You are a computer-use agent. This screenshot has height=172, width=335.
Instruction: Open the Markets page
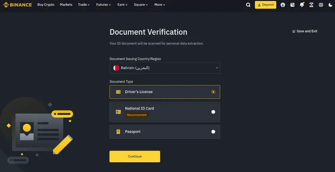[66, 5]
